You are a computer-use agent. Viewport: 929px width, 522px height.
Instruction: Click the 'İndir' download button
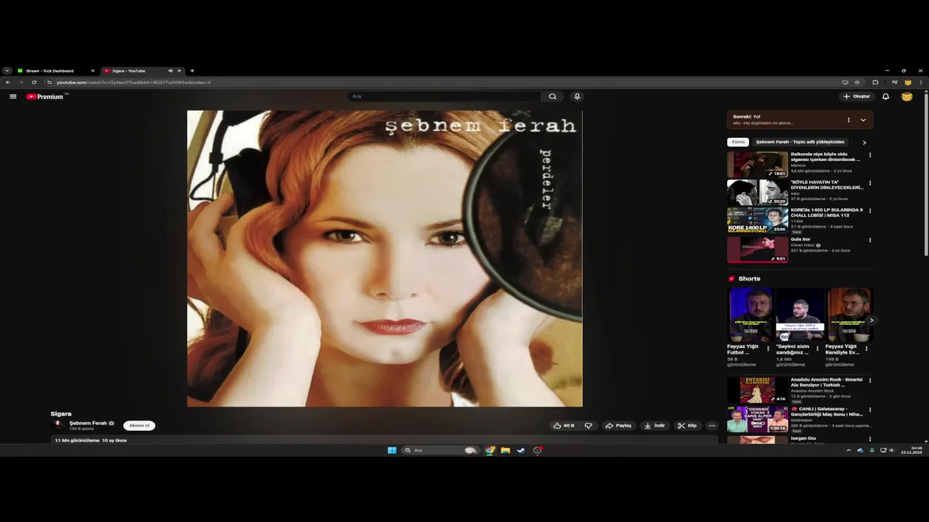tap(654, 426)
